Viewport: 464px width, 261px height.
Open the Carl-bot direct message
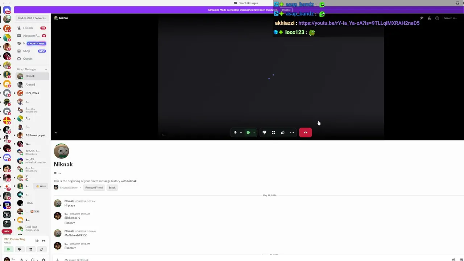click(32, 228)
